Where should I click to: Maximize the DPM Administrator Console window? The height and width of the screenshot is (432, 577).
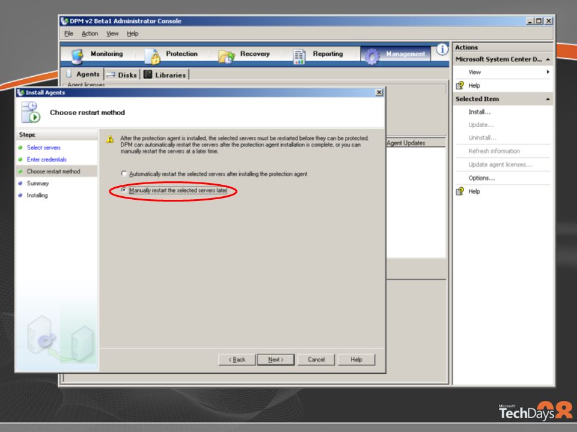pyautogui.click(x=539, y=21)
